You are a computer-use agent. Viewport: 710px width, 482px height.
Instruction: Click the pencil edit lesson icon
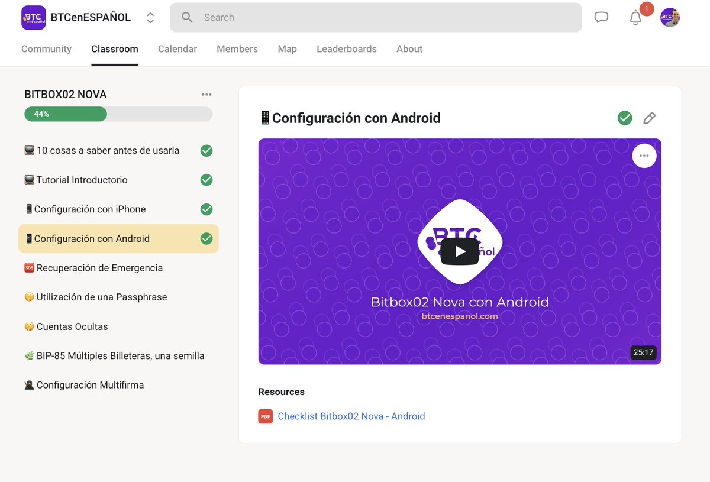click(x=649, y=118)
